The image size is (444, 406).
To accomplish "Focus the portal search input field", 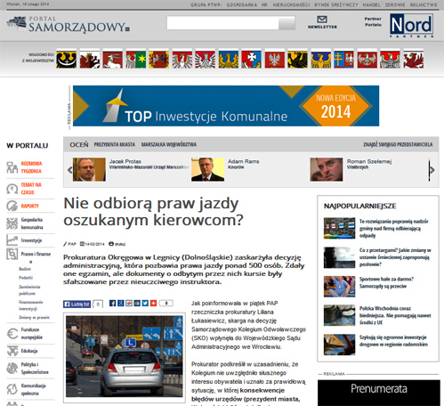I will pos(222,23).
